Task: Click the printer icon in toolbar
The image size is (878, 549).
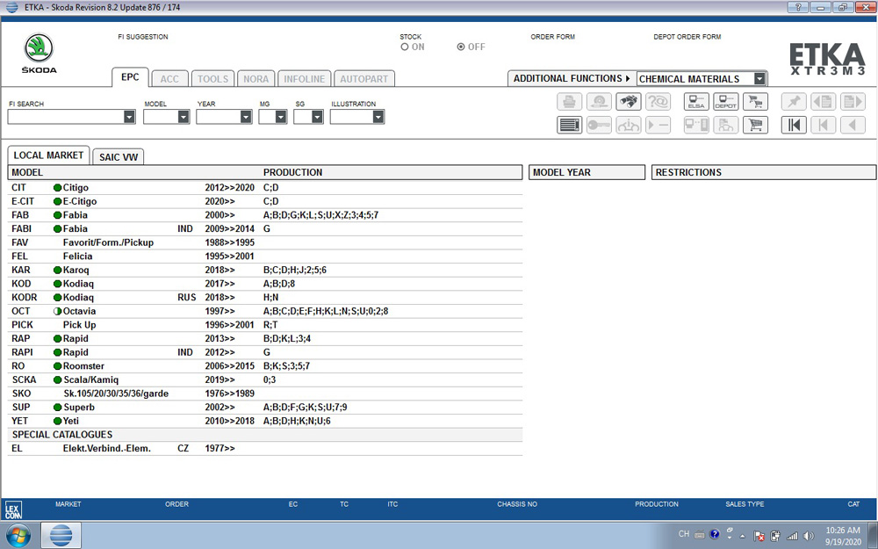Action: pos(570,101)
